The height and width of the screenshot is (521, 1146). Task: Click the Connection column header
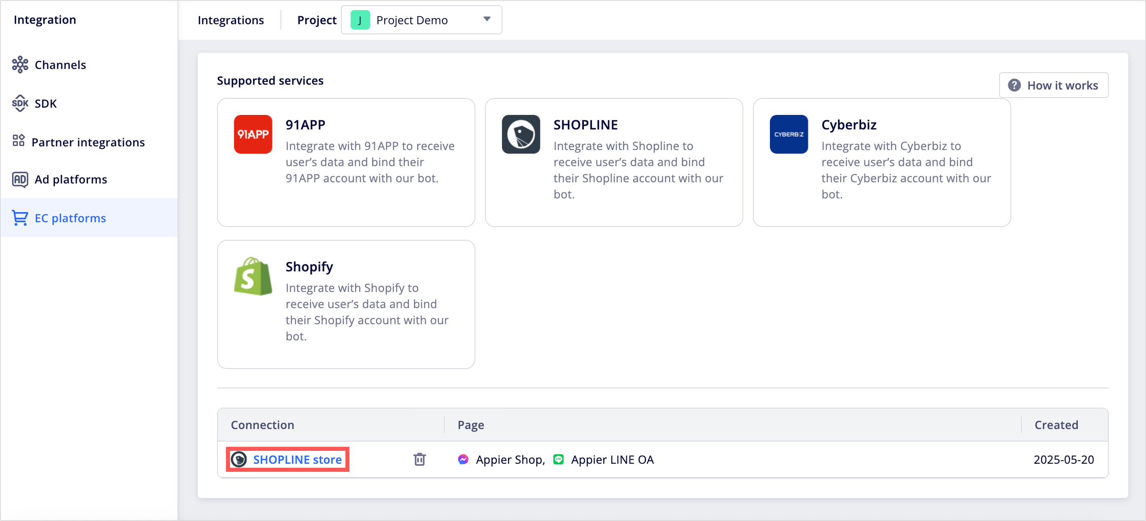tap(262, 425)
